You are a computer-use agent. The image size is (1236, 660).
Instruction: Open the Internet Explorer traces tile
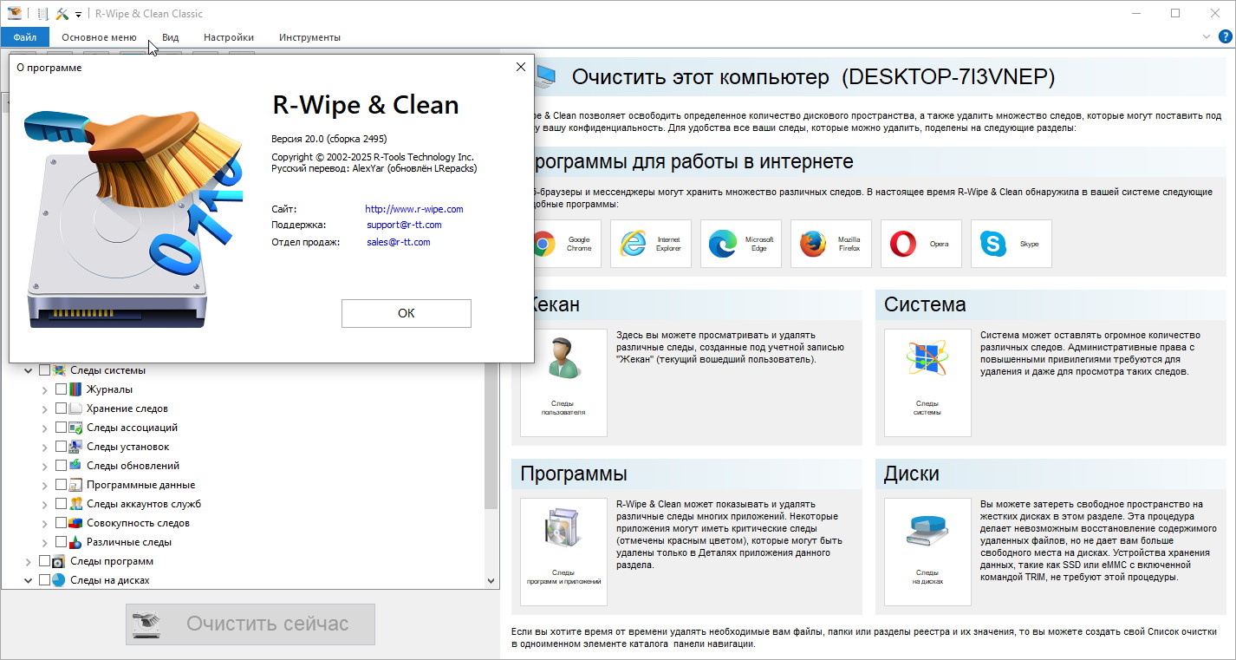[650, 244]
